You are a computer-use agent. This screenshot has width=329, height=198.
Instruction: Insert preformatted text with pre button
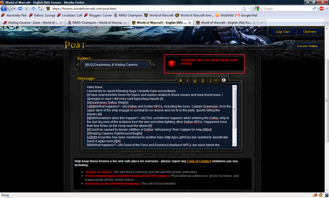(216, 80)
